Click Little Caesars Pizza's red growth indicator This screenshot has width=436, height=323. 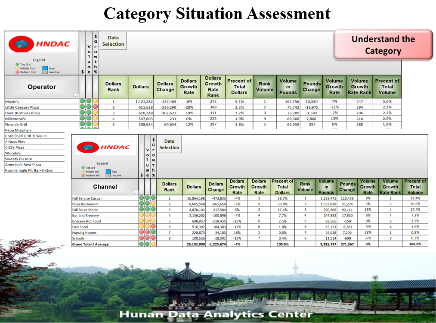pos(96,107)
